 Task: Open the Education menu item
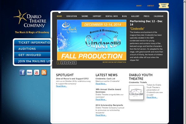[x=72, y=16]
